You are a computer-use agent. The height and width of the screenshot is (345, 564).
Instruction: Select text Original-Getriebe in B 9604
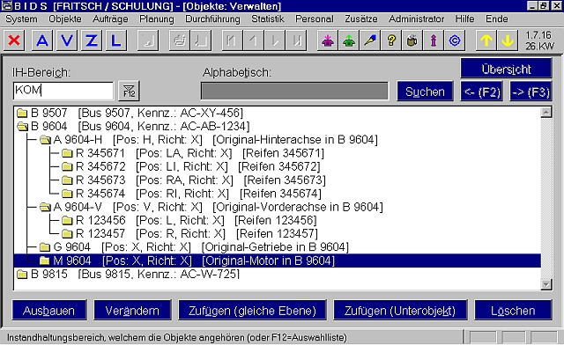click(x=275, y=247)
